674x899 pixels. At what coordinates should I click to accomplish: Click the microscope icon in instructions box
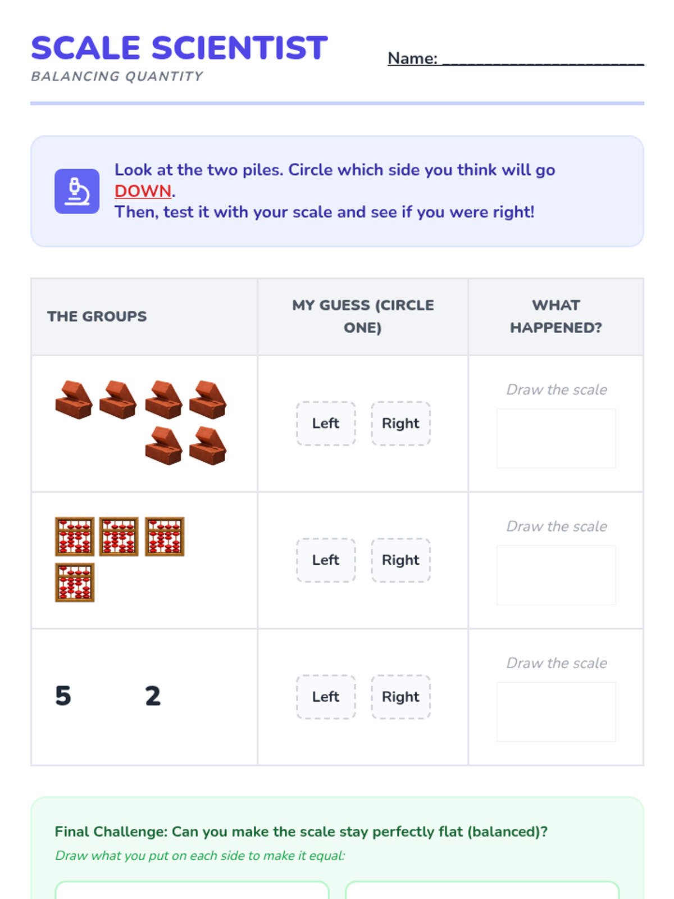point(77,191)
